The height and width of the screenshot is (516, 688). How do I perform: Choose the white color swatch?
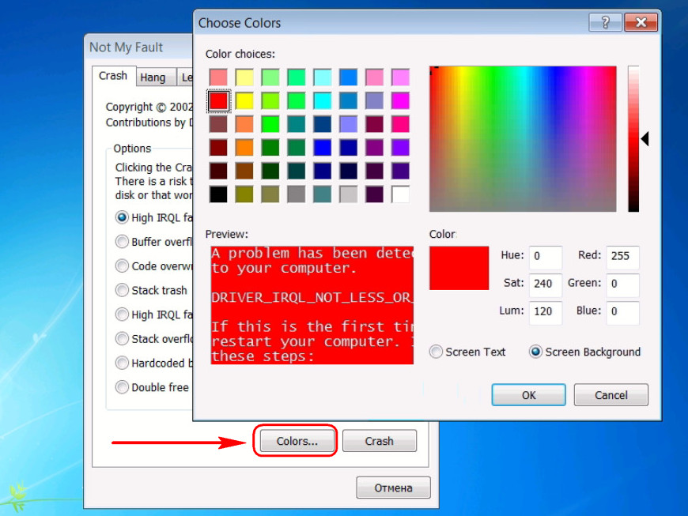400,194
